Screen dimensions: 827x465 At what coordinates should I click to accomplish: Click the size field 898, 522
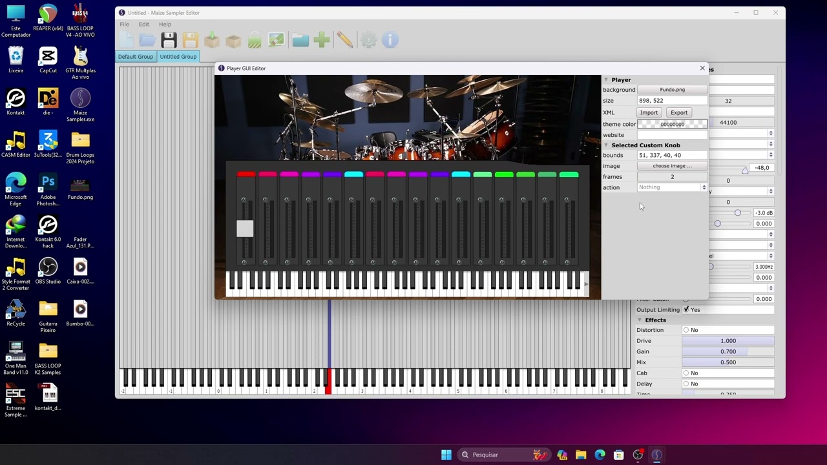coord(672,101)
